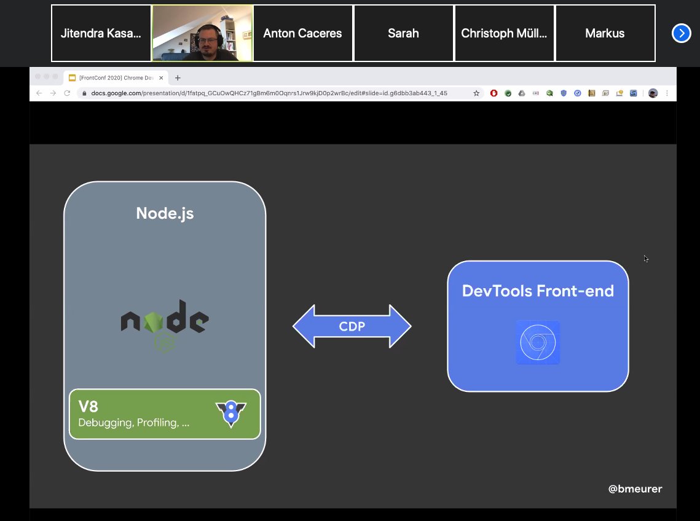Click the Chrome DevTools blueprint logo

pyautogui.click(x=538, y=342)
